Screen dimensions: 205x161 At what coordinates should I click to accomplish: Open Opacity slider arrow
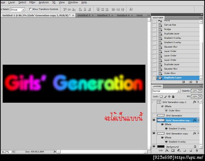200,91
